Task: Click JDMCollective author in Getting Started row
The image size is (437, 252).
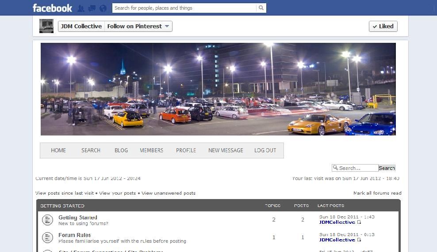Action: (337, 222)
